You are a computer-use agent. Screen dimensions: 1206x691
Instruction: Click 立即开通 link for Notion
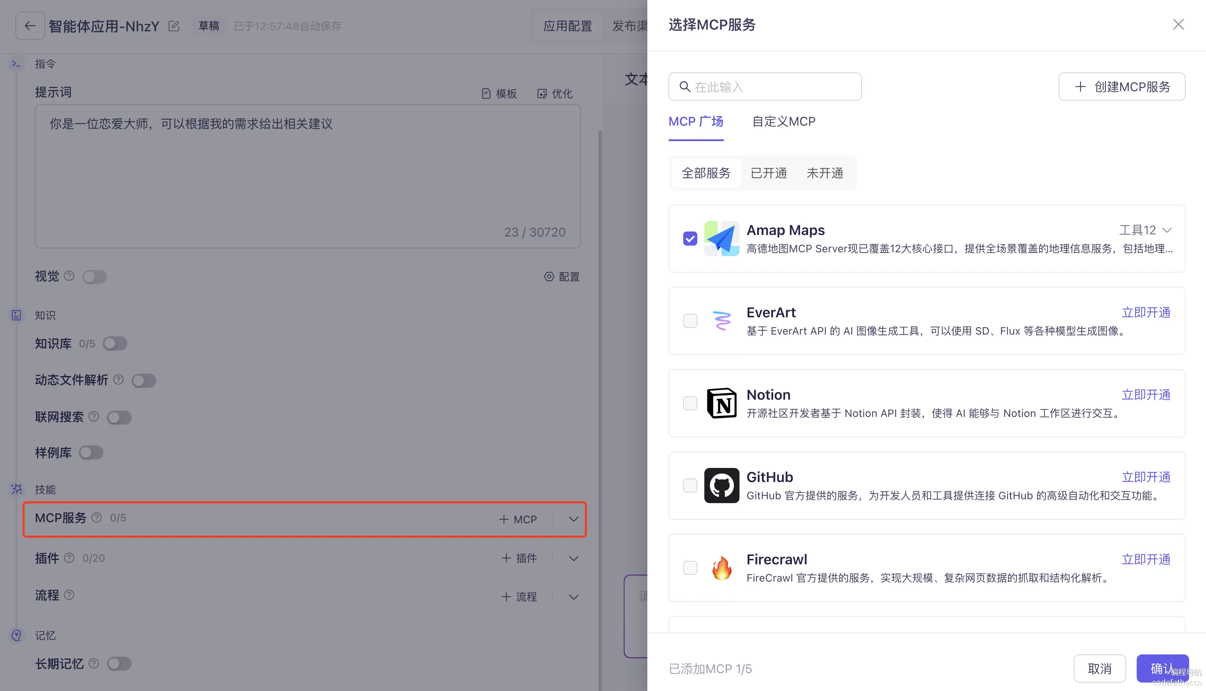(1145, 395)
